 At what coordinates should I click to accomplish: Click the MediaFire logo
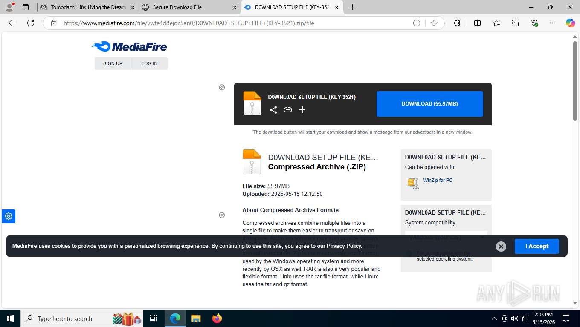coord(129,46)
